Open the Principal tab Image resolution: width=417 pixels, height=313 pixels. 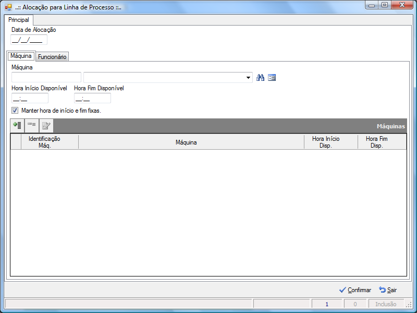click(x=19, y=20)
